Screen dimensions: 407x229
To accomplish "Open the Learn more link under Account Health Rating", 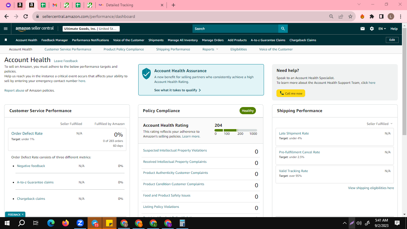I will coord(191,136).
